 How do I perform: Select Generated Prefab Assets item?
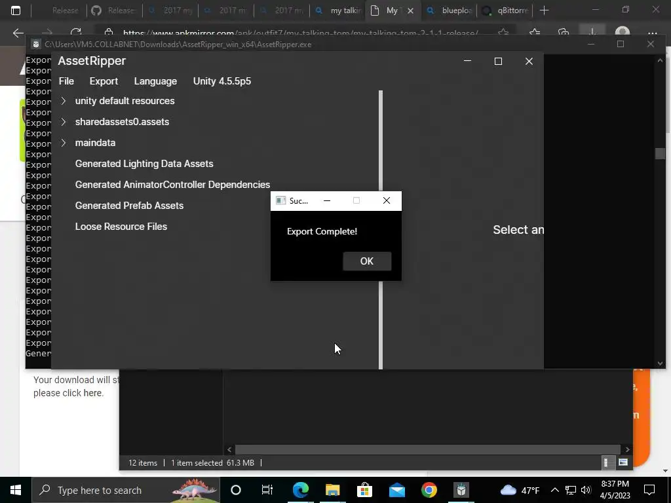(129, 206)
